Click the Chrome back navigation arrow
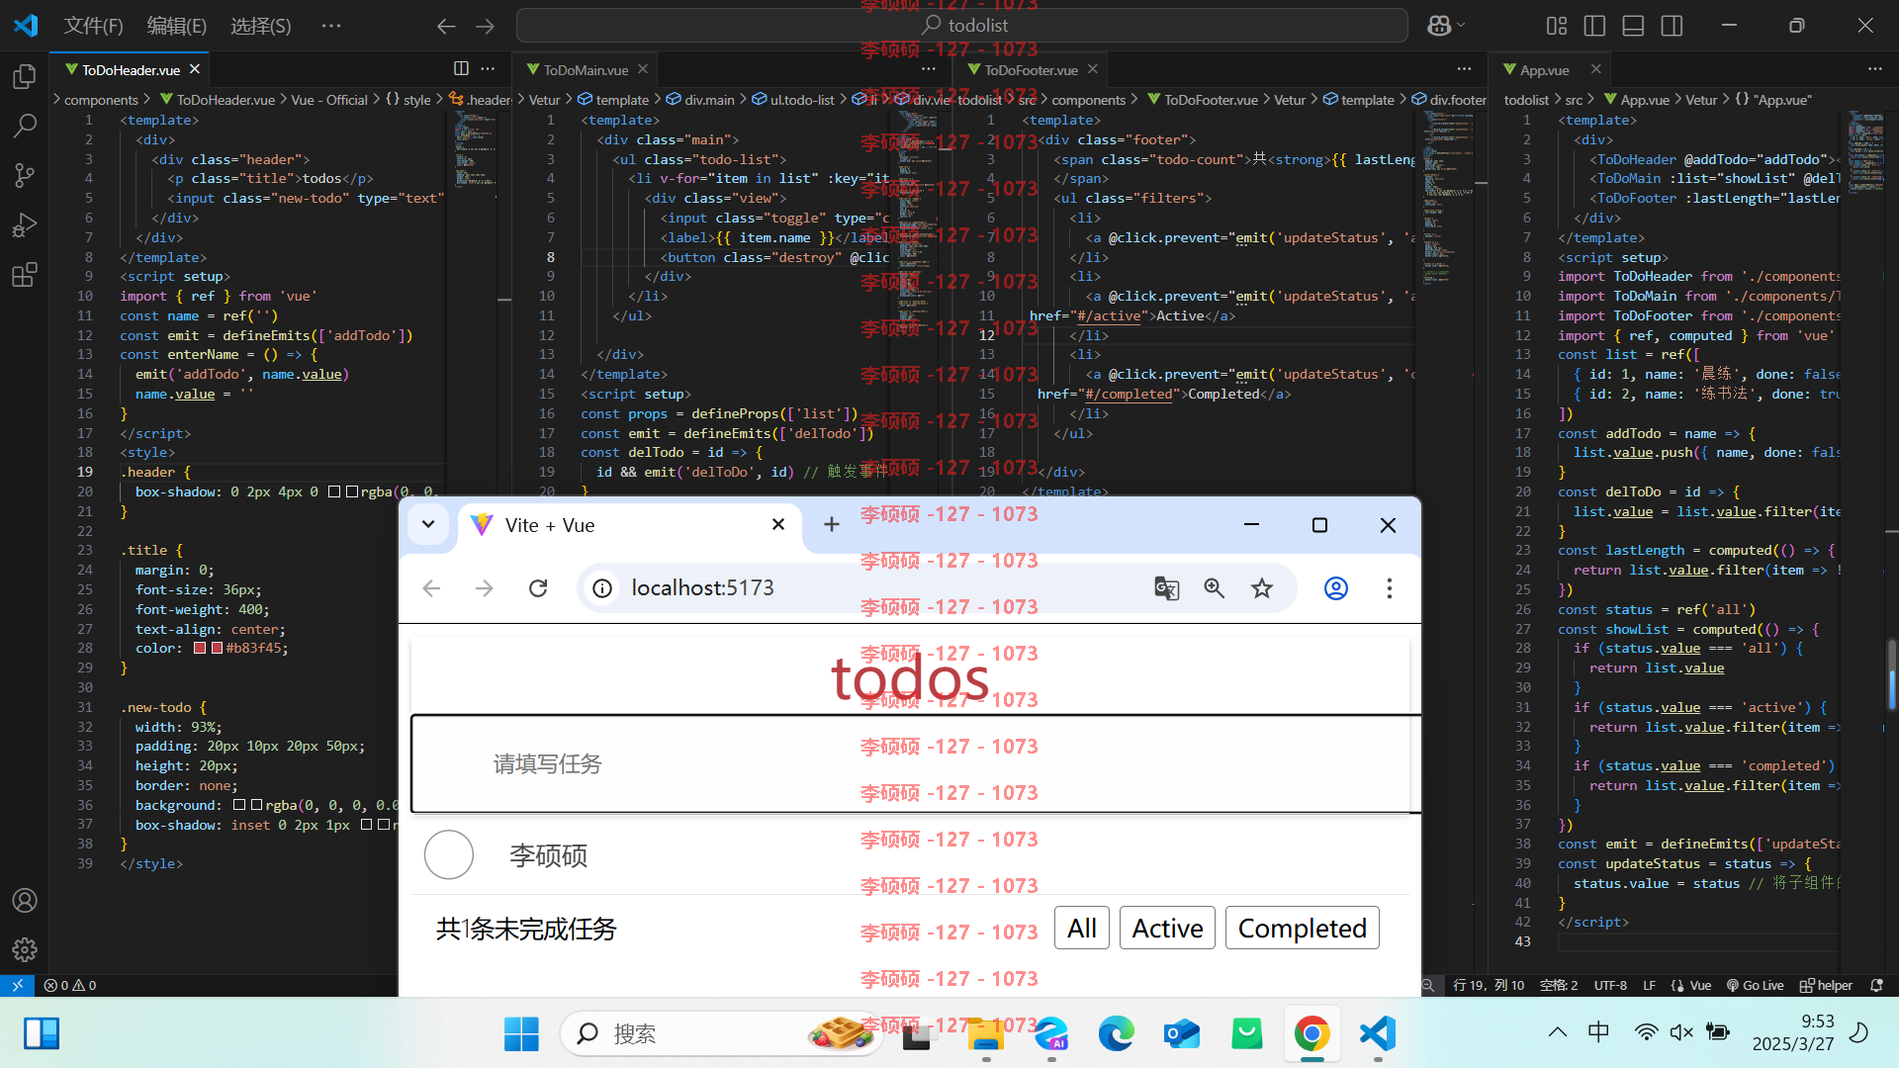The height and width of the screenshot is (1068, 1899). pos(431,588)
